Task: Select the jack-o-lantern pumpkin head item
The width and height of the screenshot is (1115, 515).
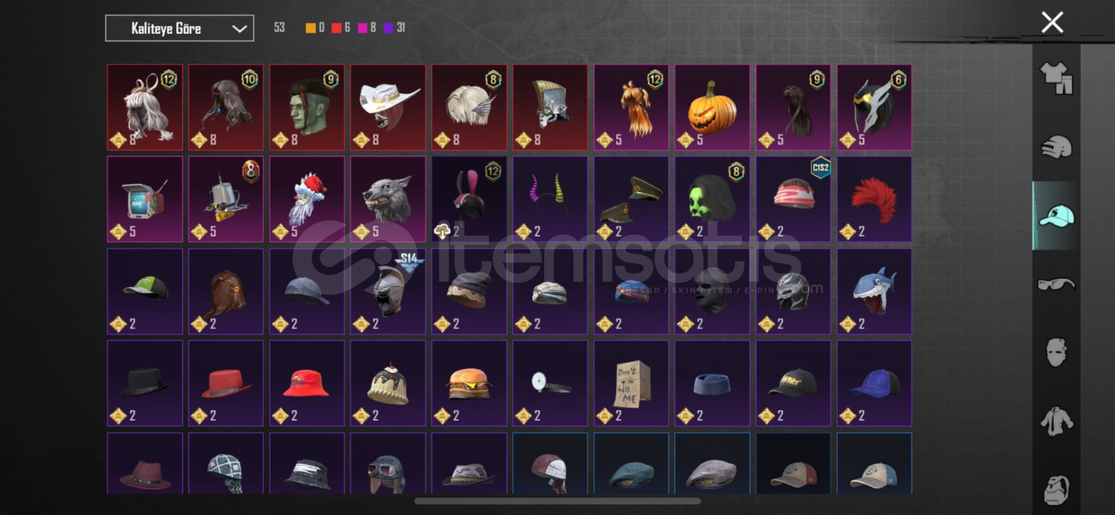Action: 712,107
